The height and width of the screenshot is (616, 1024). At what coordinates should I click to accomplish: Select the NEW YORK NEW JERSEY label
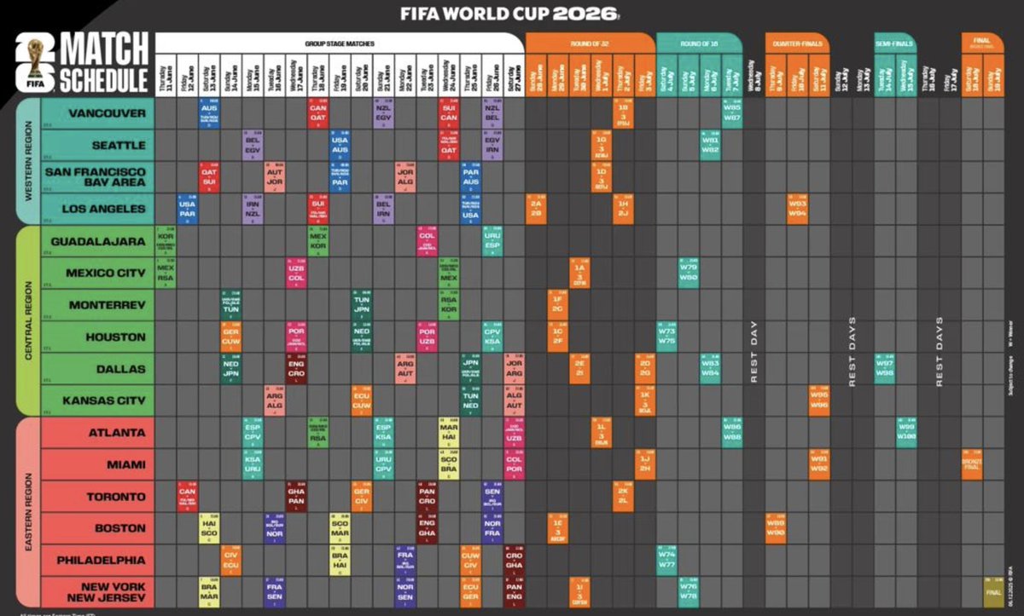[96, 592]
